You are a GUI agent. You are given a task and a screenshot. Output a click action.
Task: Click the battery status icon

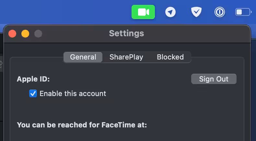(243, 12)
